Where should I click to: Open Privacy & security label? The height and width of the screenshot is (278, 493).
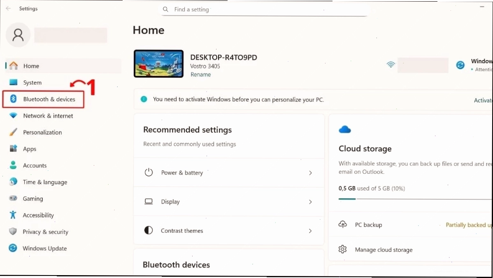(45, 232)
